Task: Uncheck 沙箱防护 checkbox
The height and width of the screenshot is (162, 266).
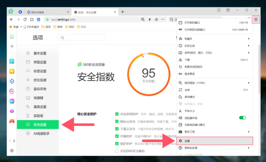Action: 117,136
